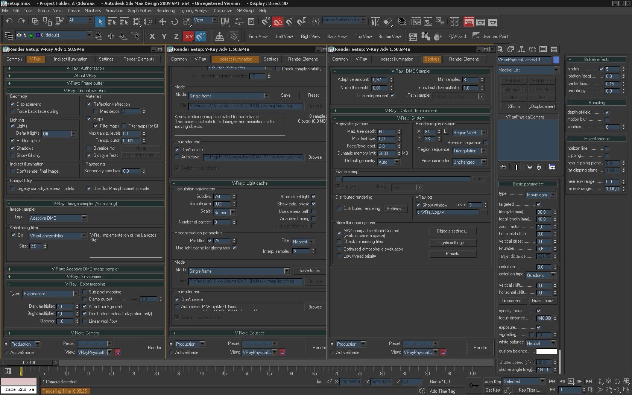The width and height of the screenshot is (632, 395).
Task: Click Presets button in Miscellaneous options
Action: 452,254
